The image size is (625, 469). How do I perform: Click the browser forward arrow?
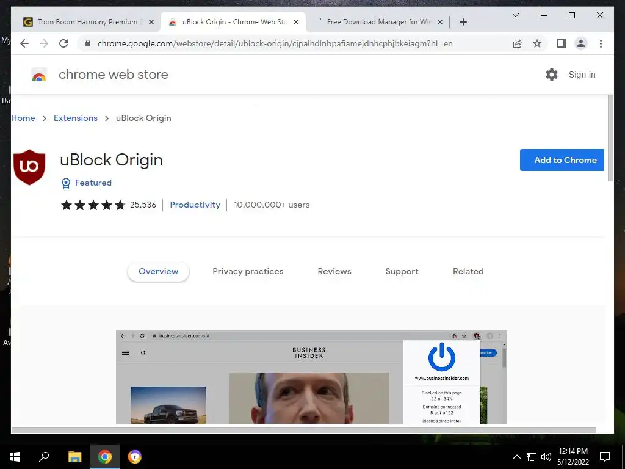coord(44,43)
